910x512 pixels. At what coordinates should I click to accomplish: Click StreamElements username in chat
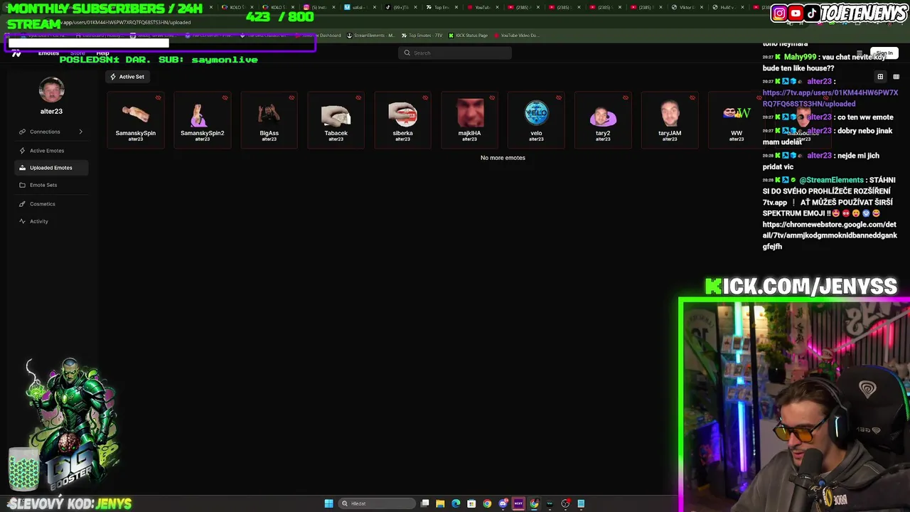click(832, 180)
